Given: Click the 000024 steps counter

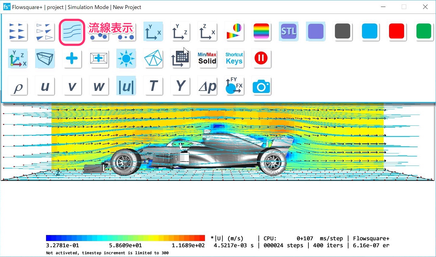Looking at the screenshot, I should coord(283,246).
